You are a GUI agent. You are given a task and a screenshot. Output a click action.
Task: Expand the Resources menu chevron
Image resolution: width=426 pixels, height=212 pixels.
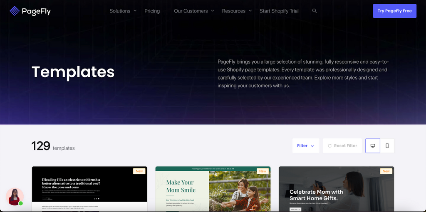250,11
